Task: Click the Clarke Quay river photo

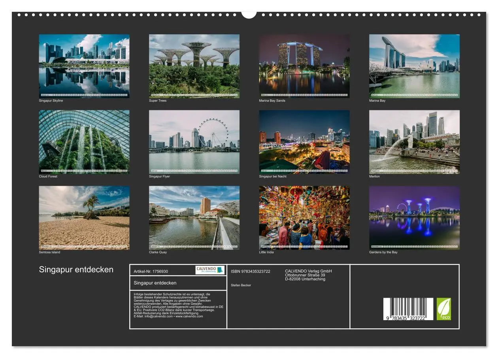Action: coord(194,218)
